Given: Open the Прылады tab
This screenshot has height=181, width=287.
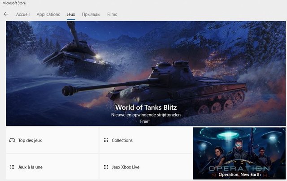Looking at the screenshot, I should tap(91, 14).
